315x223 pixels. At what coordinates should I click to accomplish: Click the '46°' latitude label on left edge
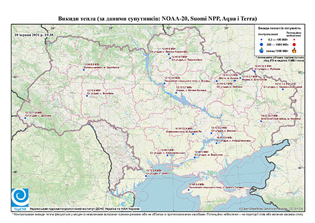pyautogui.click(x=16, y=171)
